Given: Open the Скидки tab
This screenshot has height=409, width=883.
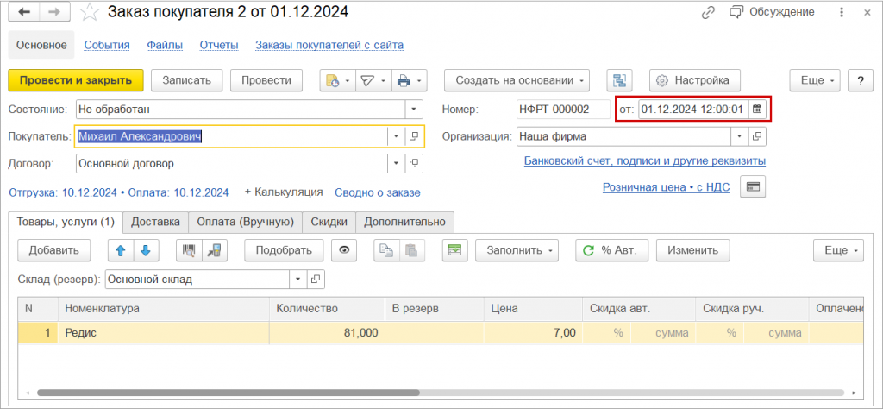Looking at the screenshot, I should (329, 222).
